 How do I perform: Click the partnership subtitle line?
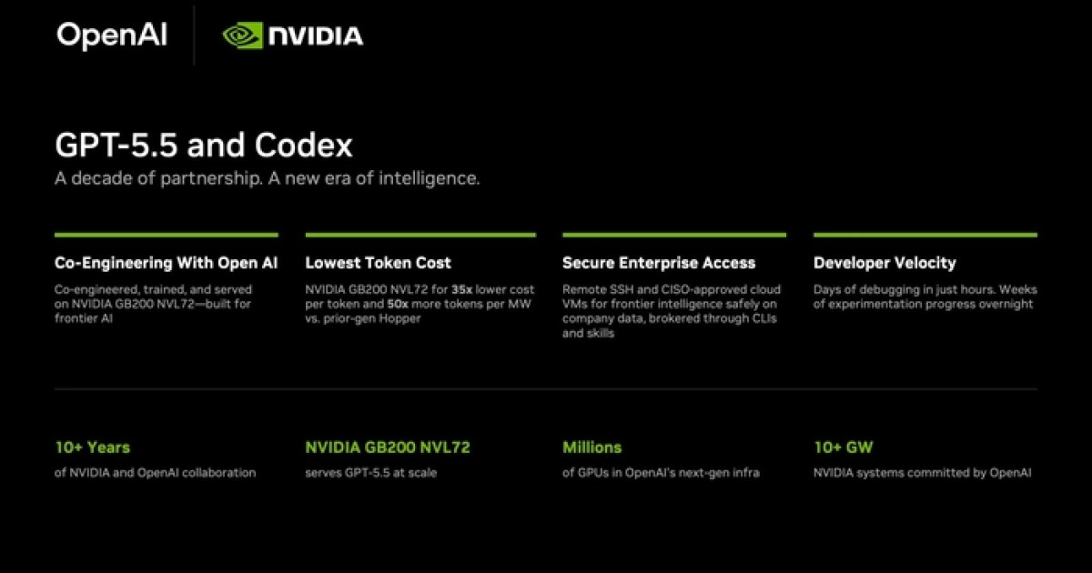click(267, 178)
